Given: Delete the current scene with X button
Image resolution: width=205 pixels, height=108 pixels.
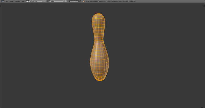Looking at the screenshot, I should [x=66, y=1].
